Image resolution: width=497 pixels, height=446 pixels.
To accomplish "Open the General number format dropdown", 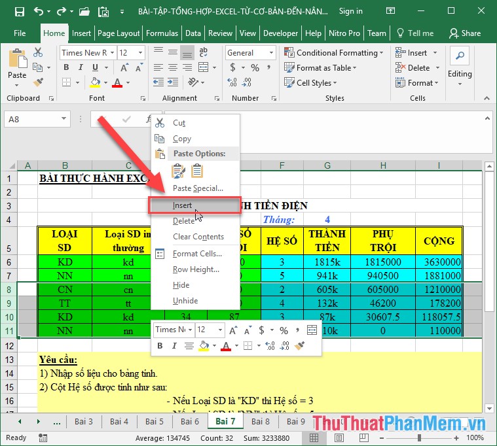I will 271,52.
